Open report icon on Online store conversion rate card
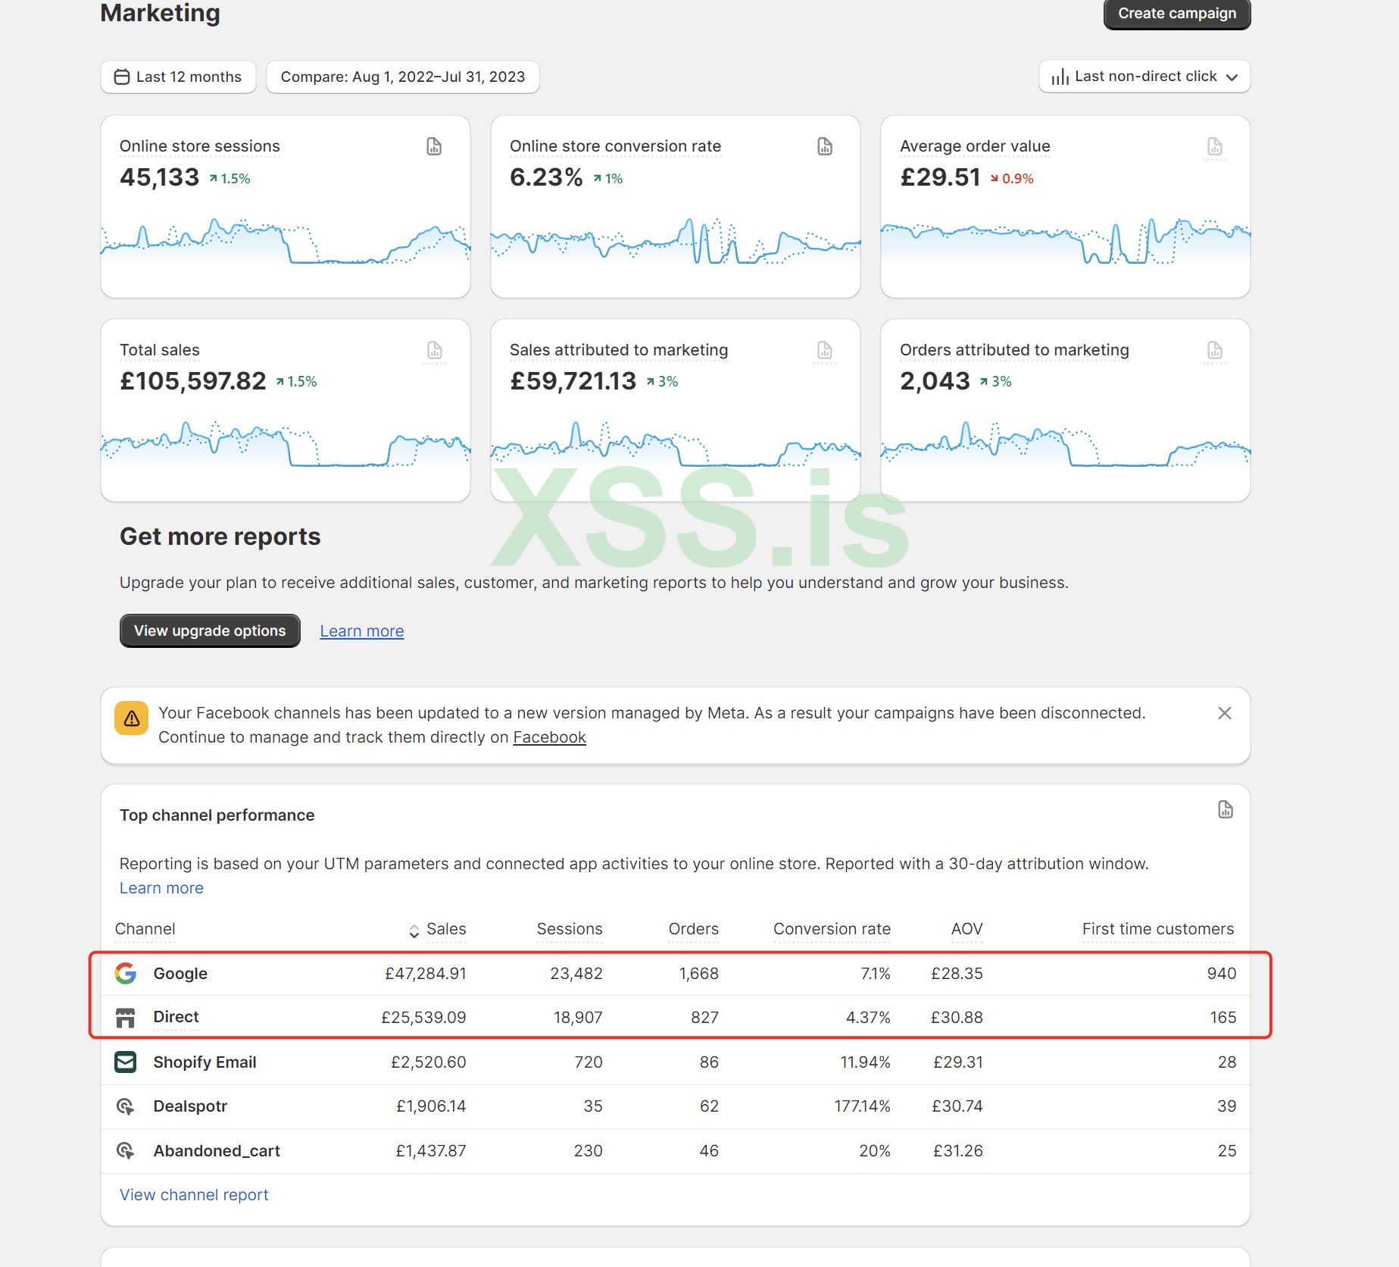Screen dimensions: 1399x1267 (x=825, y=146)
